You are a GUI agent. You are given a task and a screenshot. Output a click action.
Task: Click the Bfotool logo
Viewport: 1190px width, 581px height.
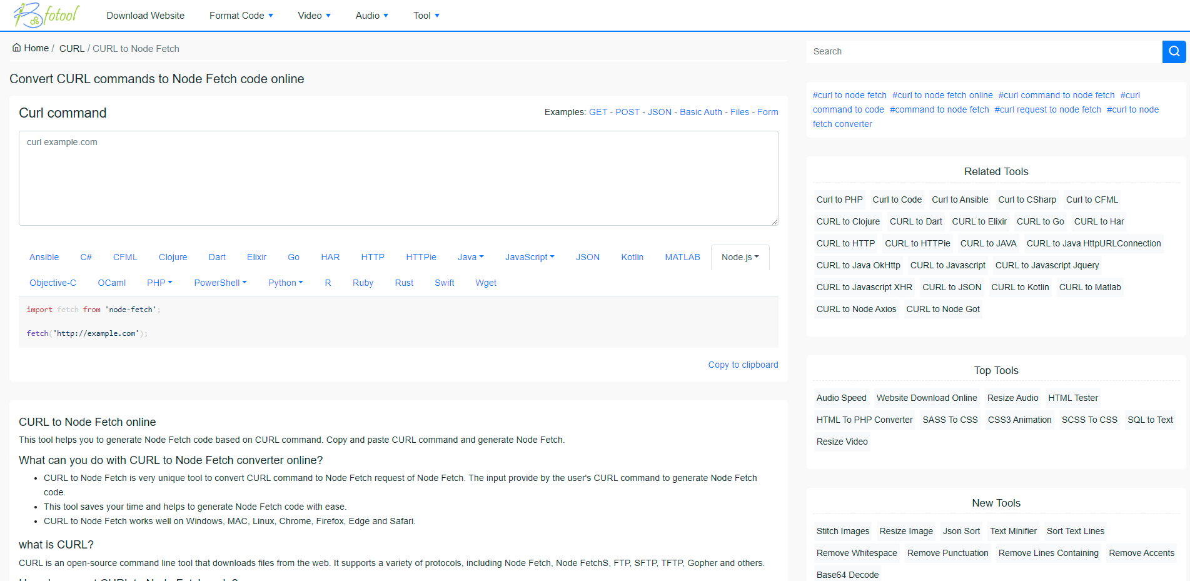click(x=47, y=15)
